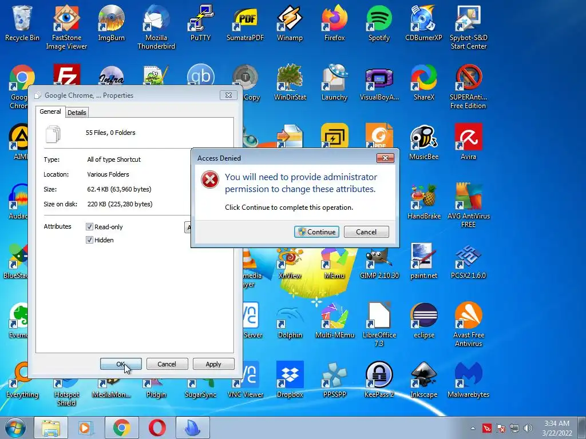Switch to the Details tab
Viewport: 586px width, 439px height.
point(77,113)
